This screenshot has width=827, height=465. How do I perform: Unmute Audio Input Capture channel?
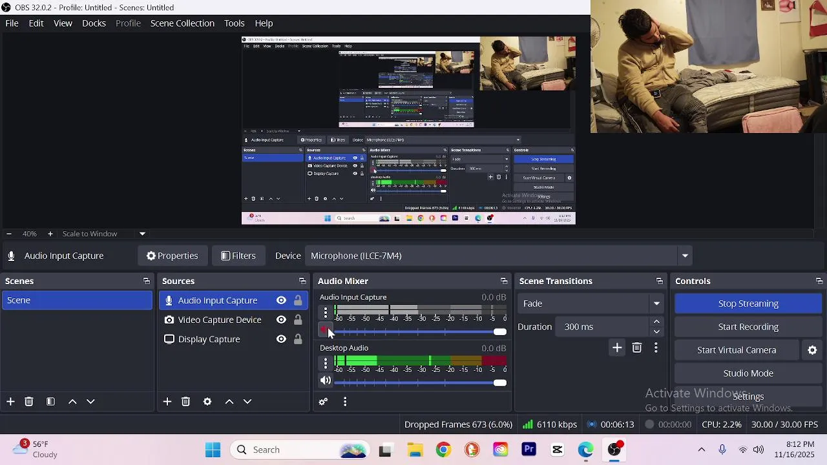[x=325, y=330]
